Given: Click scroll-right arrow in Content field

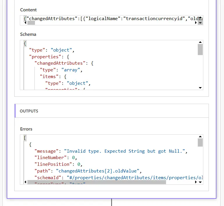Looking at the screenshot, I should click(x=196, y=23).
